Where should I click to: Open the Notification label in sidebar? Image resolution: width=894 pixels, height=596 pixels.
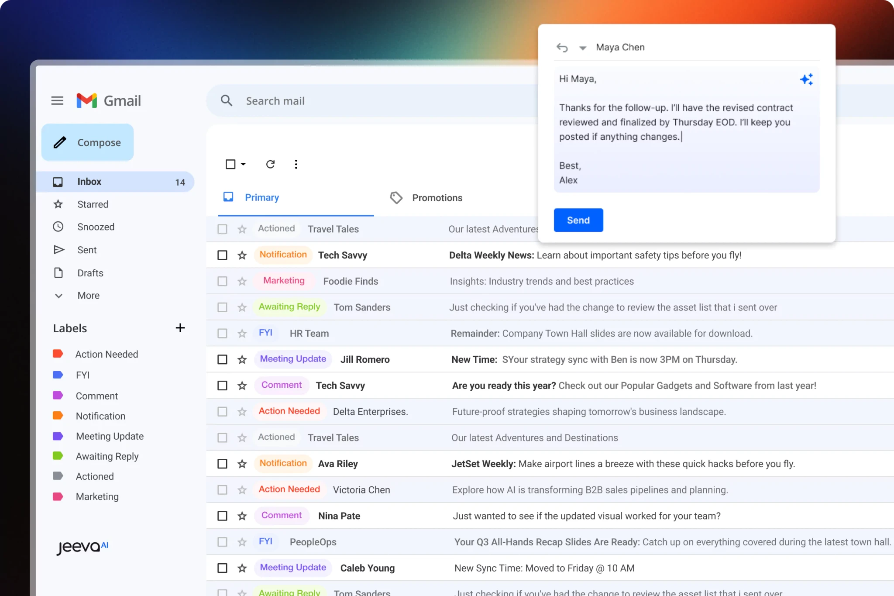coord(100,416)
